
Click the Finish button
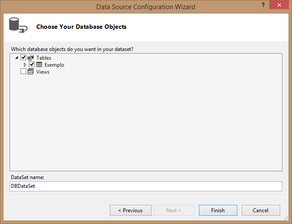[x=218, y=210]
